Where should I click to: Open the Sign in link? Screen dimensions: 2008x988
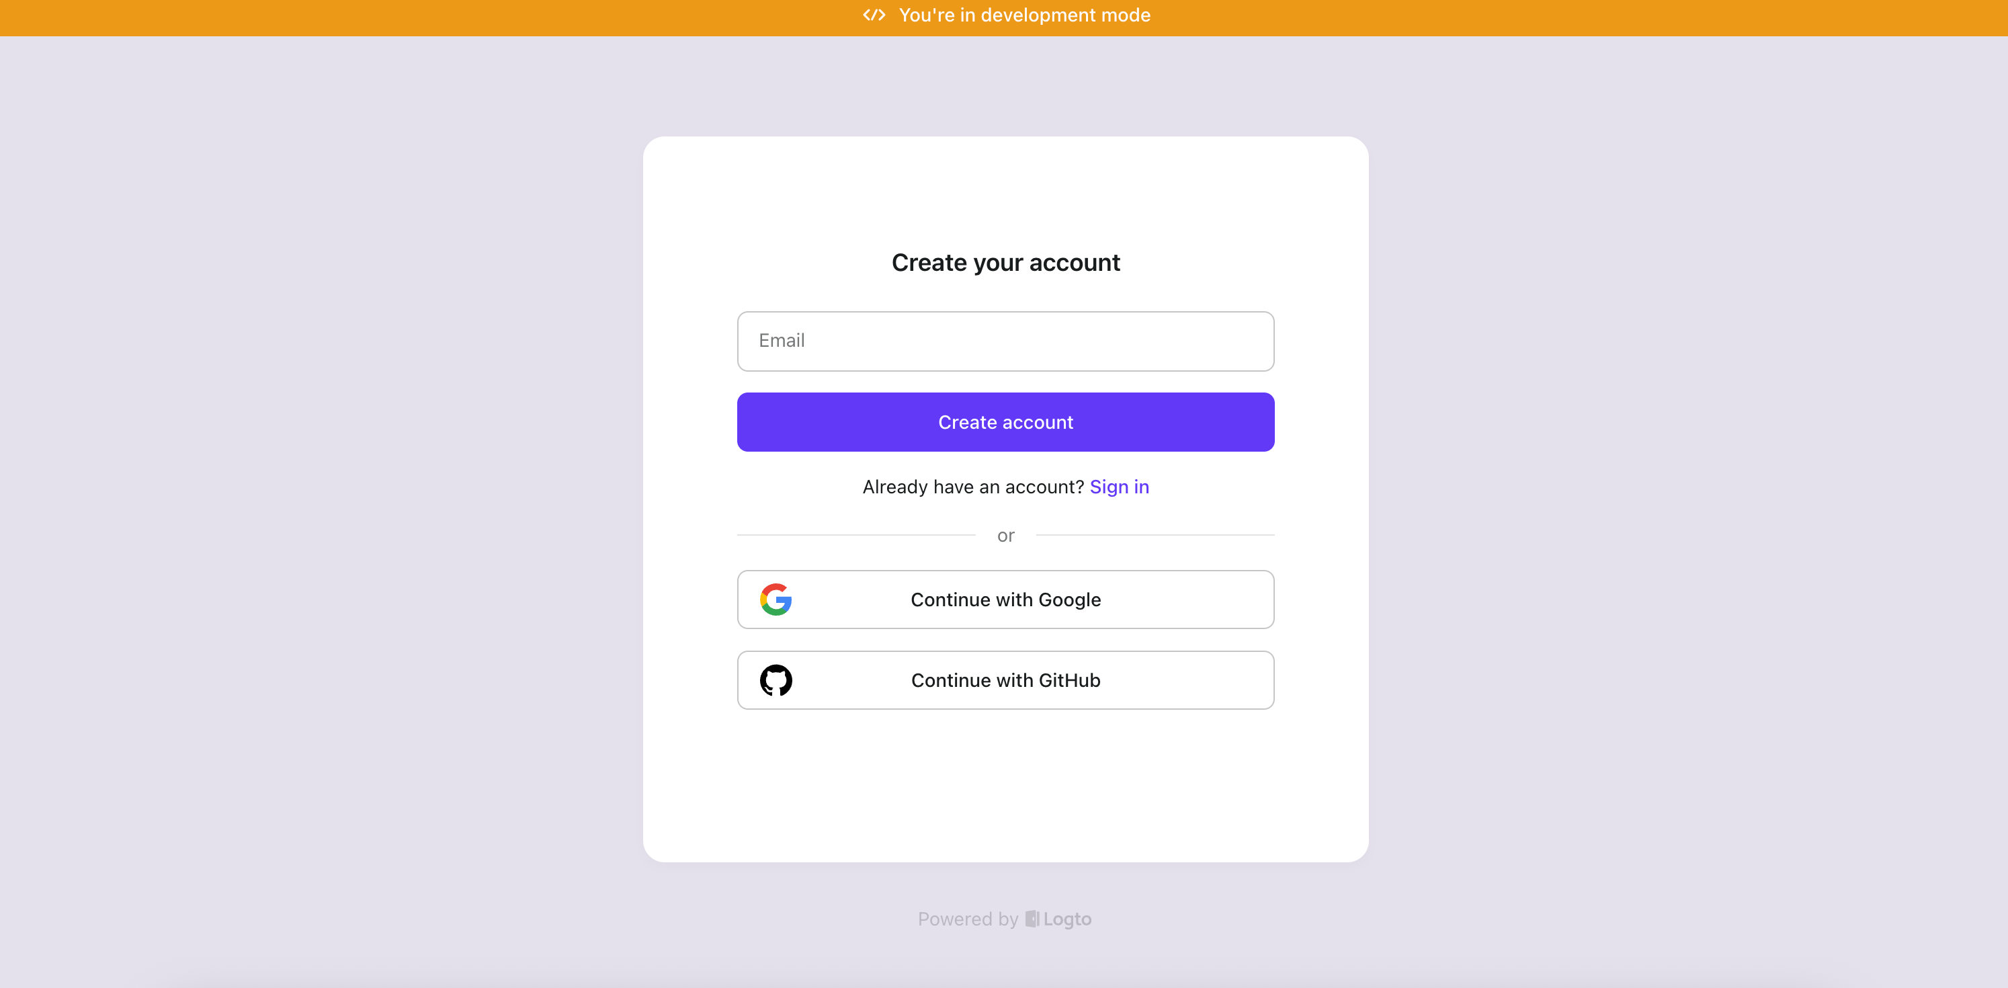[1120, 487]
